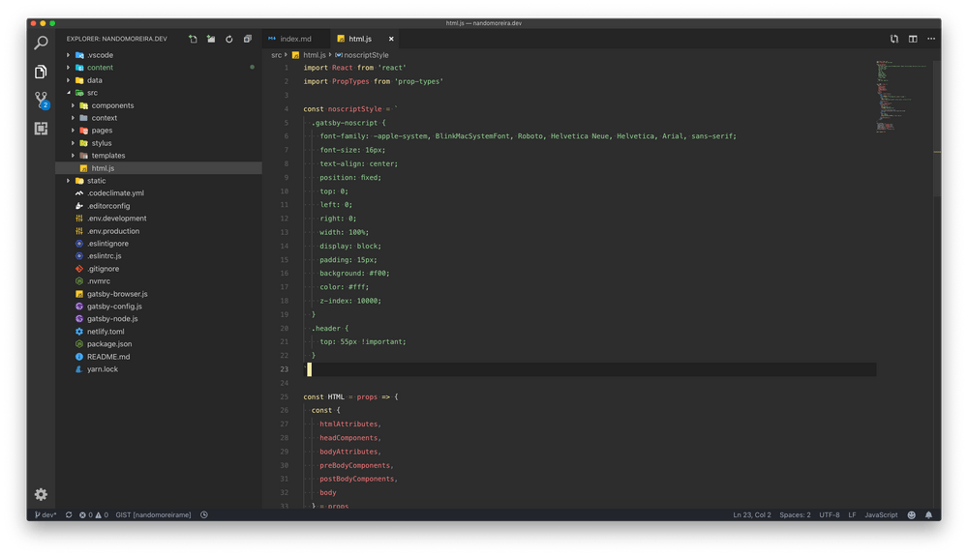Expand the pages folder

coord(102,131)
